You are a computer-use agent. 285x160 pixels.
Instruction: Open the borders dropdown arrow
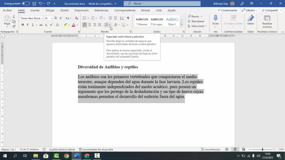coord(128,25)
